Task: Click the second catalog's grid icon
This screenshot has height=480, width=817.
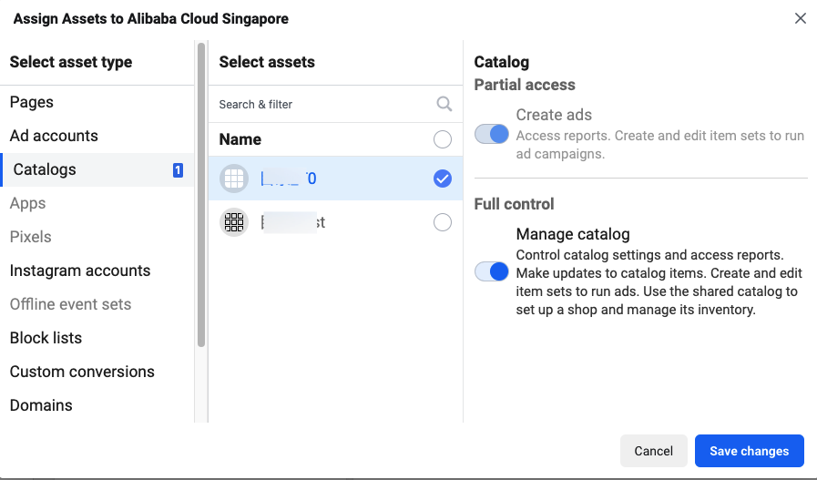Action: tap(235, 222)
